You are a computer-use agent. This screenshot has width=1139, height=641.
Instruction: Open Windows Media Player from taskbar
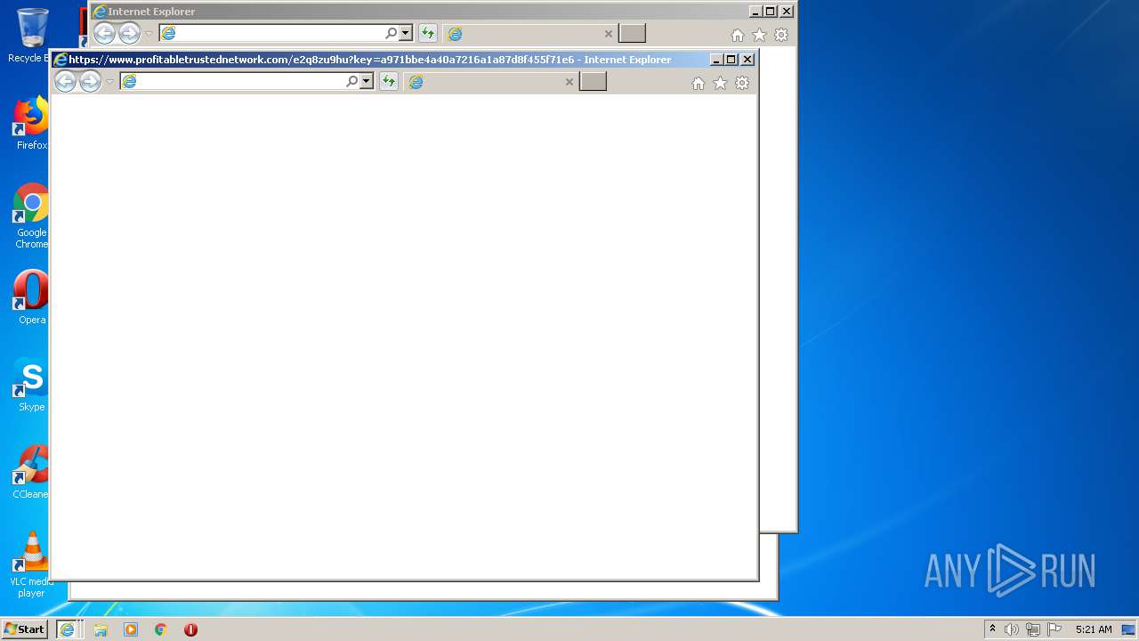pyautogui.click(x=131, y=629)
